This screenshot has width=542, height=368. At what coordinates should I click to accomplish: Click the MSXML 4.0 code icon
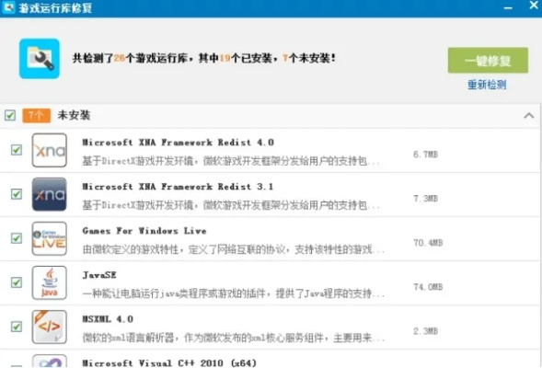[50, 327]
